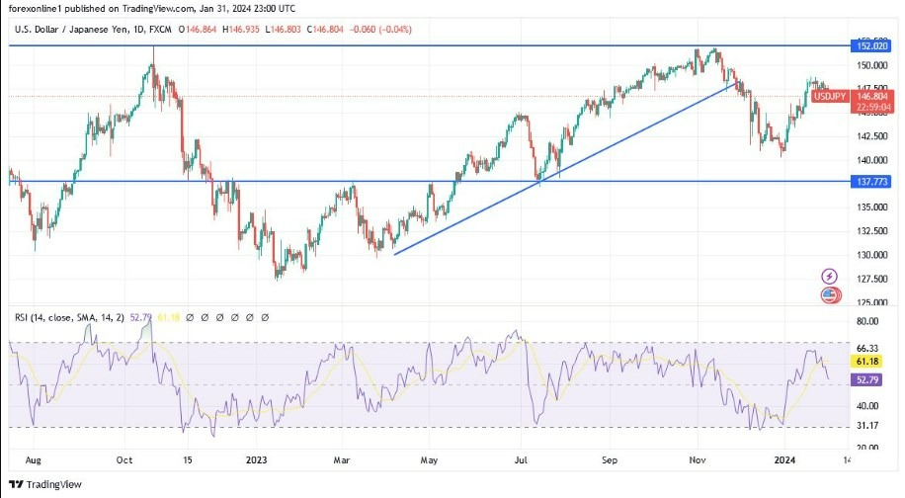Select the 137.773 horizontal line price label

coord(871,182)
